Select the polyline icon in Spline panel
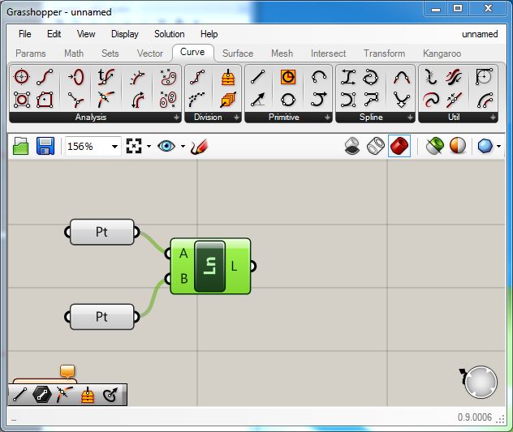Screen dimensions: 513x432 click(371, 100)
